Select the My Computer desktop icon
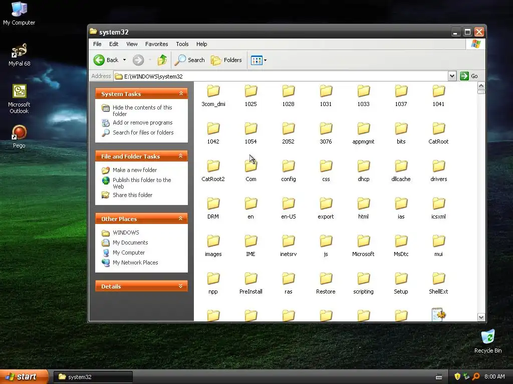 [x=19, y=13]
